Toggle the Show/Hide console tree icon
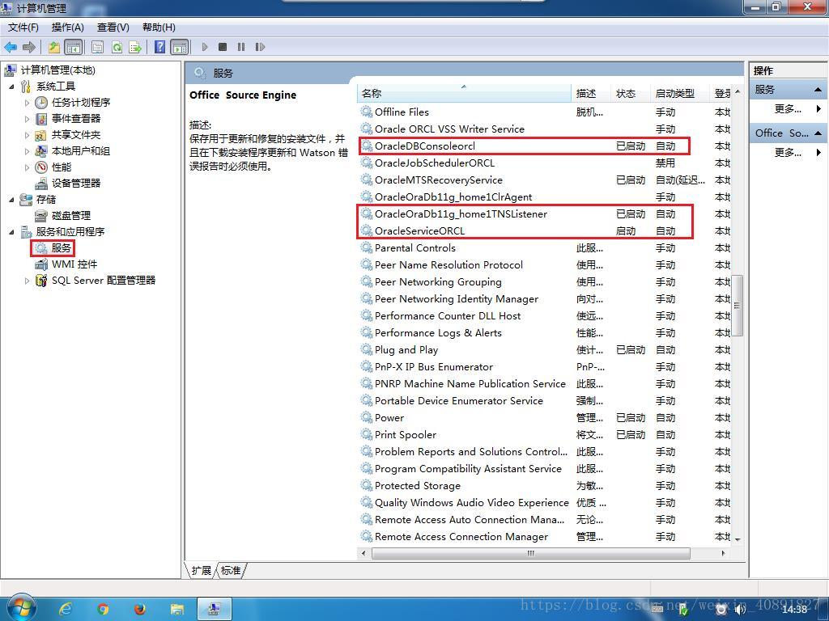The width and height of the screenshot is (829, 621). (74, 47)
